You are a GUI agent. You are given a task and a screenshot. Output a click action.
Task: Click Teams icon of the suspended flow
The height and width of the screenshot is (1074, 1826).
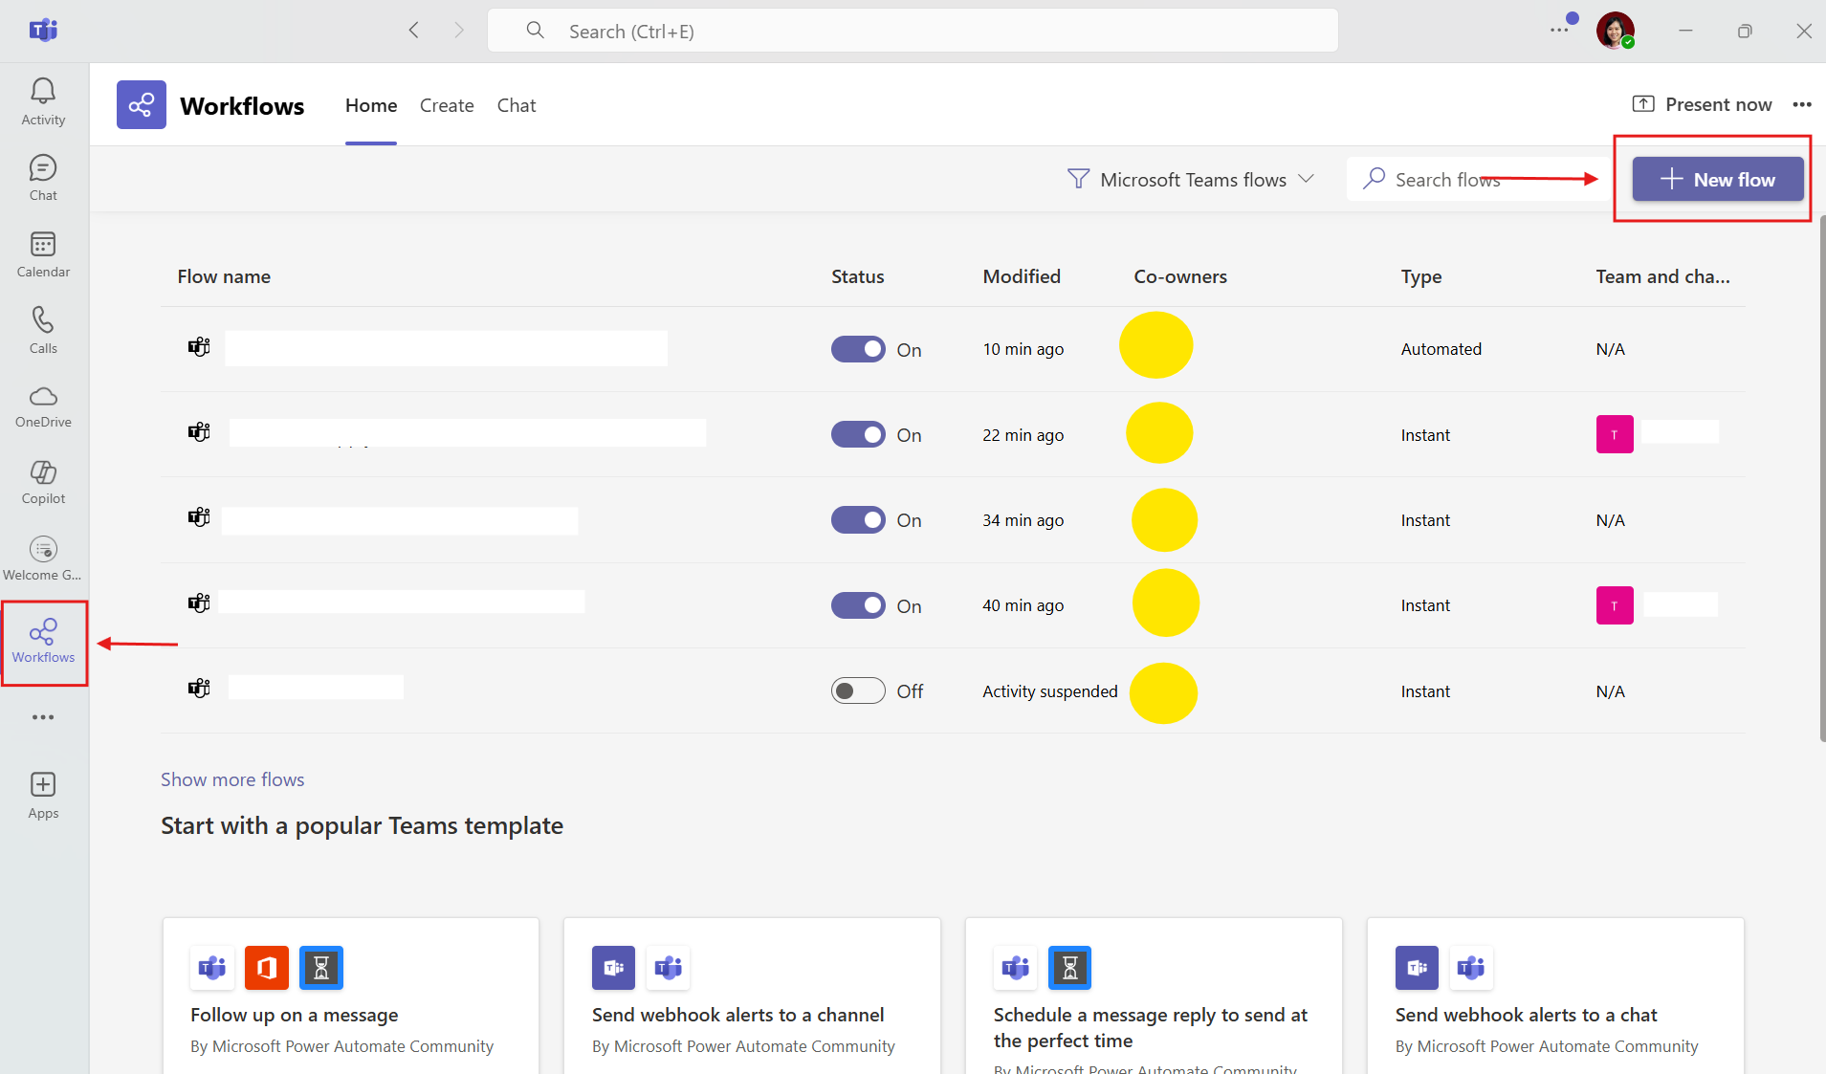point(199,689)
